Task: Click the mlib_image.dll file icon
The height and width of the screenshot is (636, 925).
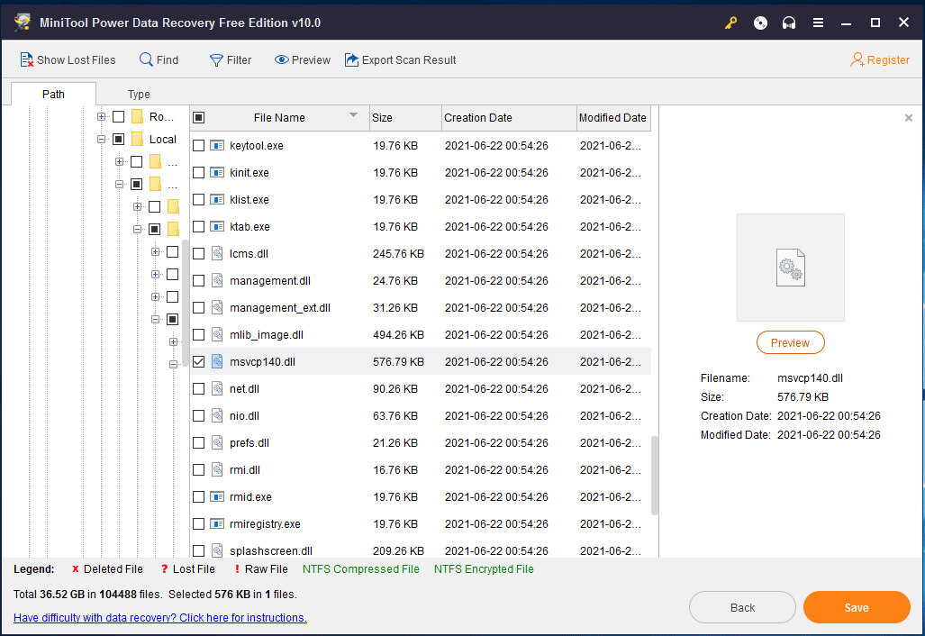Action: [217, 334]
